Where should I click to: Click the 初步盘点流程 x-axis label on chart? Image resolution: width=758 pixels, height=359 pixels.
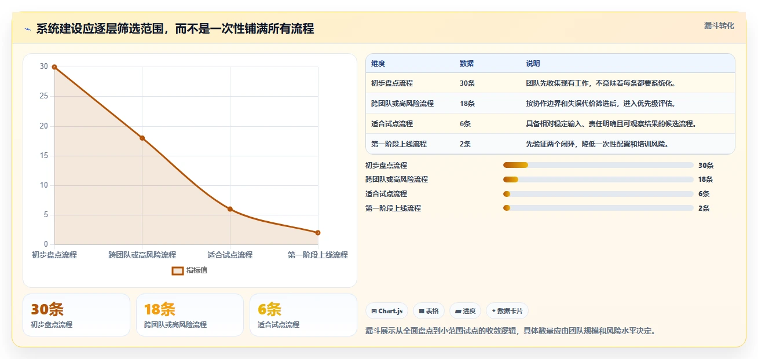54,255
